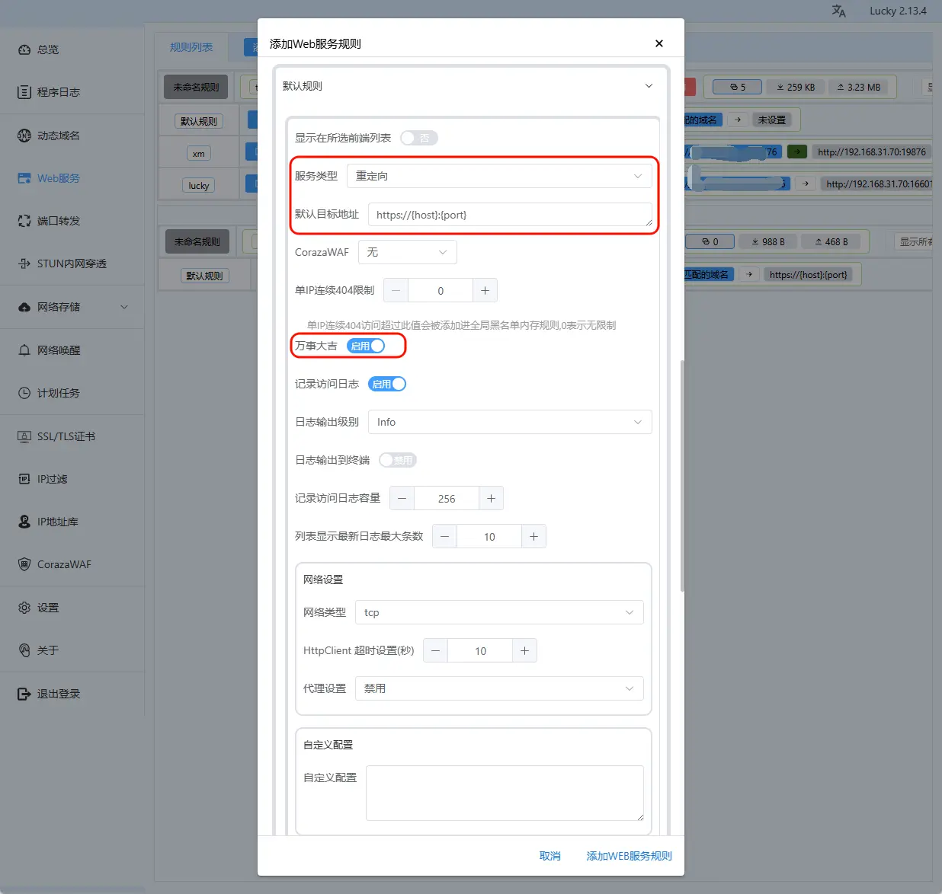Click the 取消 button
This screenshot has height=894, width=942.
[549, 856]
